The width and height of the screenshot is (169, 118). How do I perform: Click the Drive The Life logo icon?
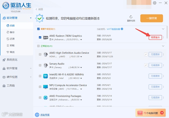6,6
